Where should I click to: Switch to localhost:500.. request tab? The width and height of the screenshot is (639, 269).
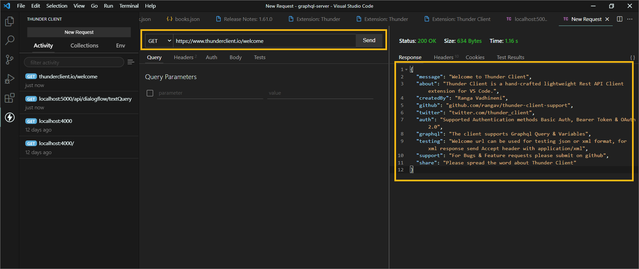coord(527,19)
